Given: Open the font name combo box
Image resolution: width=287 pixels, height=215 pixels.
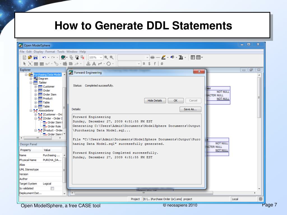Looking at the screenshot, I should click(133, 57).
